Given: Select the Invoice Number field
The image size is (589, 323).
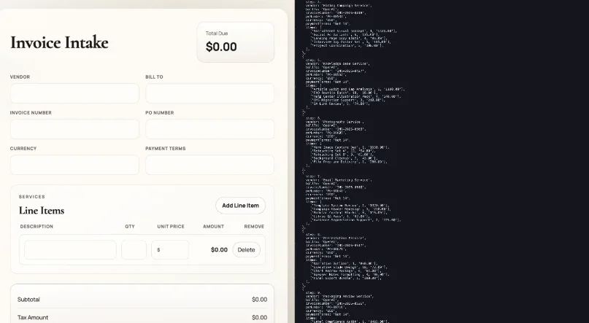Looking at the screenshot, I should click(x=74, y=129).
